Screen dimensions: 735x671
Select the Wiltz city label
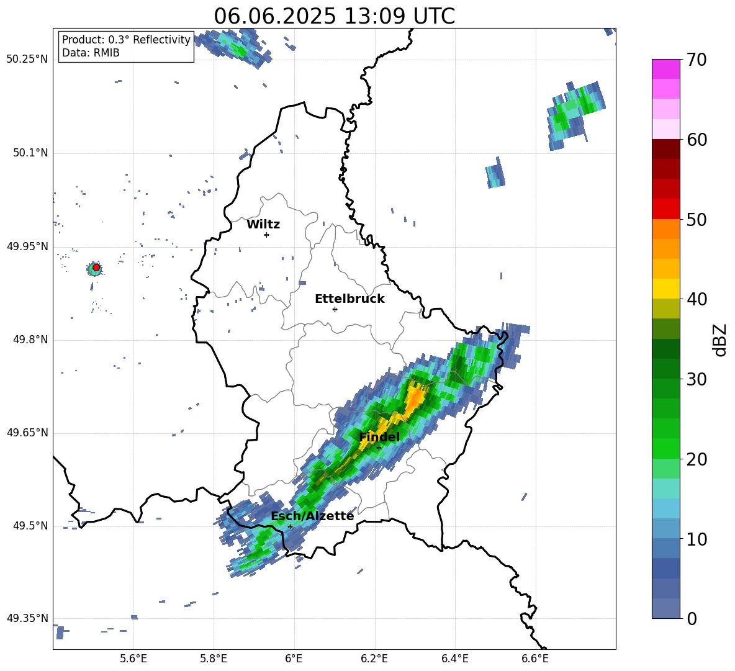click(x=263, y=225)
